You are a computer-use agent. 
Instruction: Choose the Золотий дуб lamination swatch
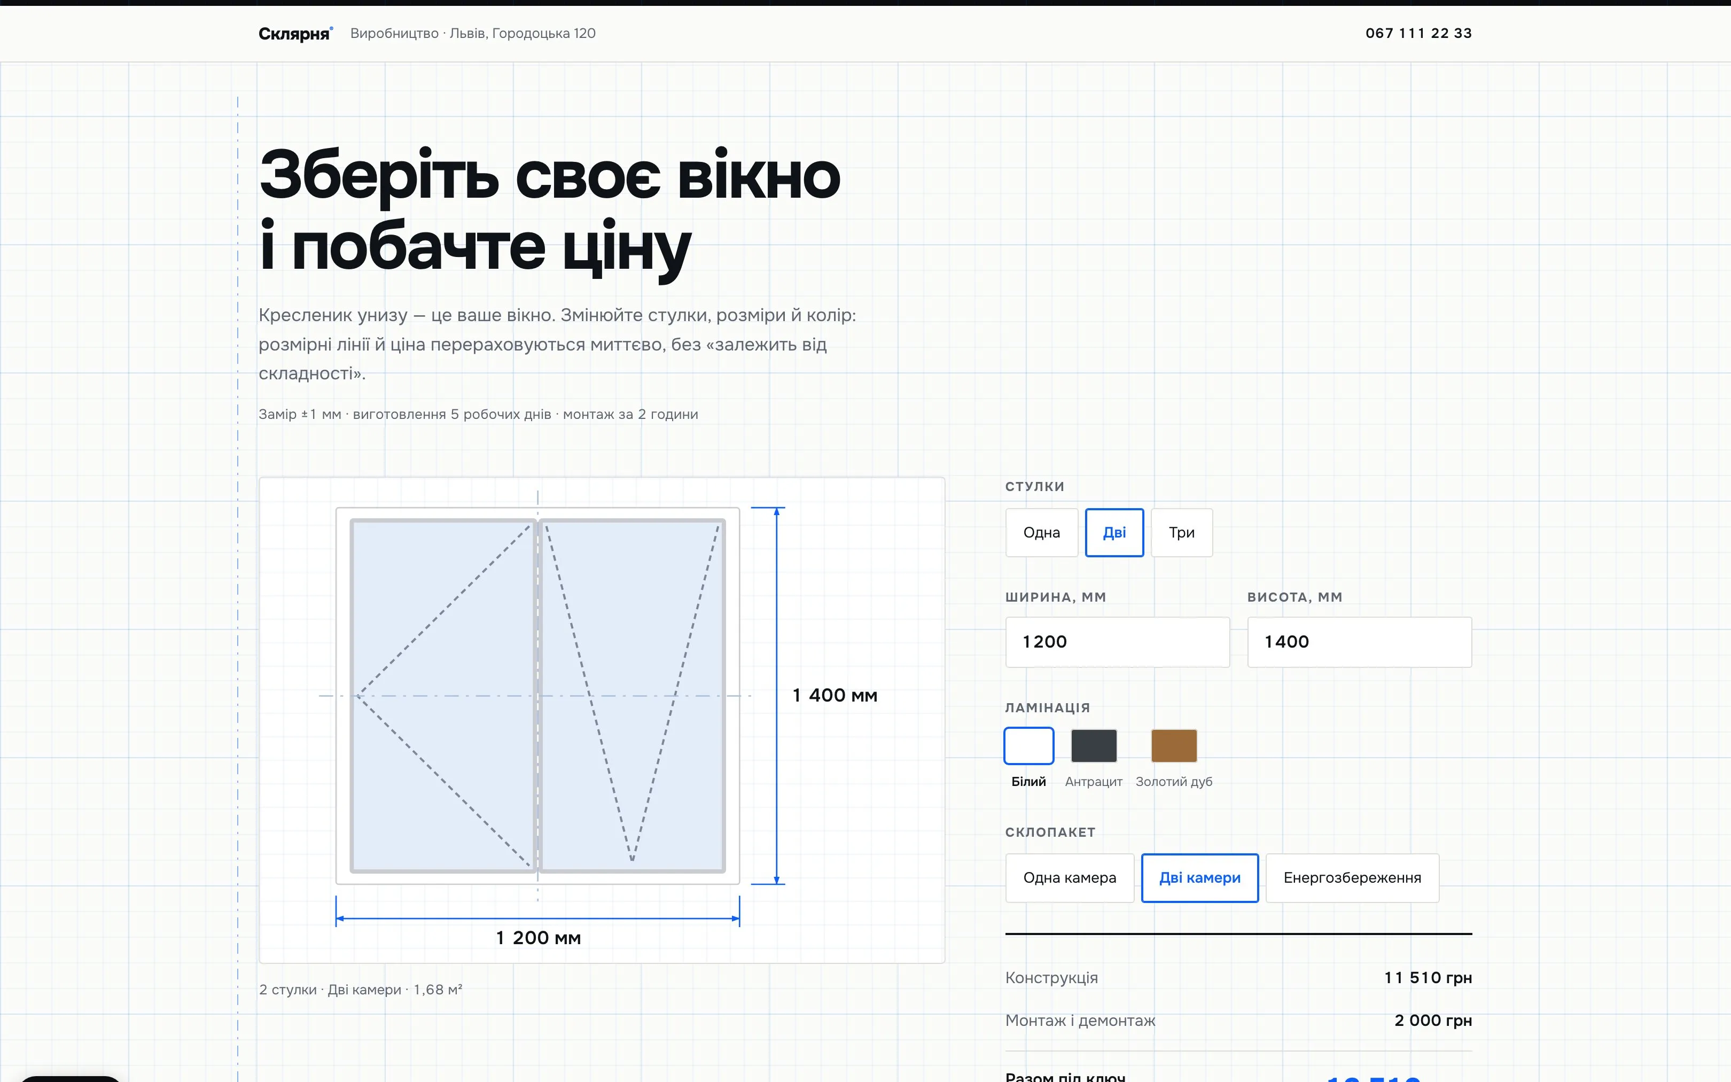coord(1174,746)
